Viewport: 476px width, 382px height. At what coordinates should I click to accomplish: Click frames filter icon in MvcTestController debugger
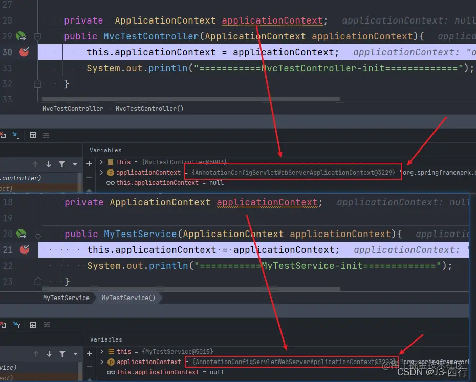pos(62,164)
